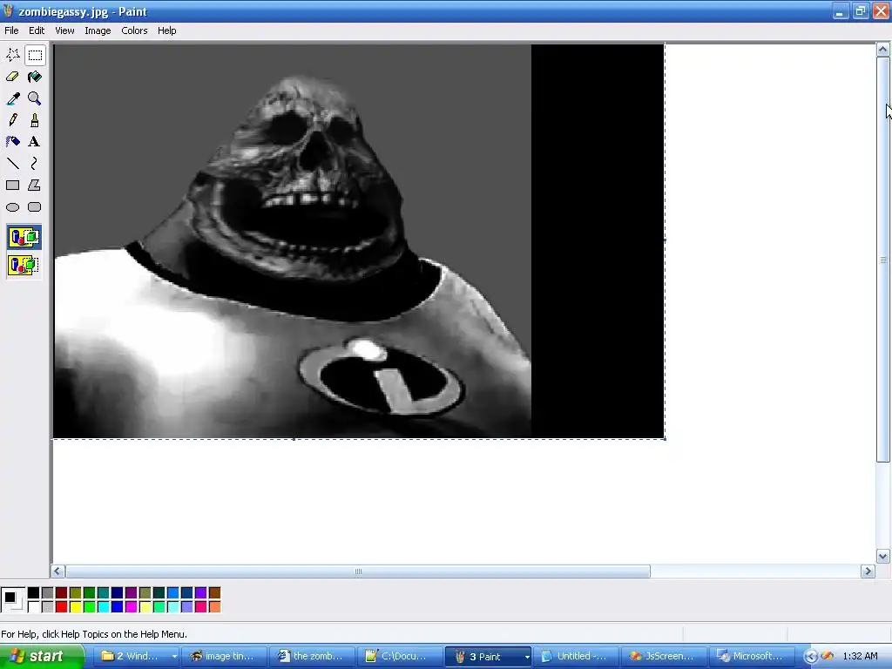Expand hidden system tray icons arrow

point(810,657)
